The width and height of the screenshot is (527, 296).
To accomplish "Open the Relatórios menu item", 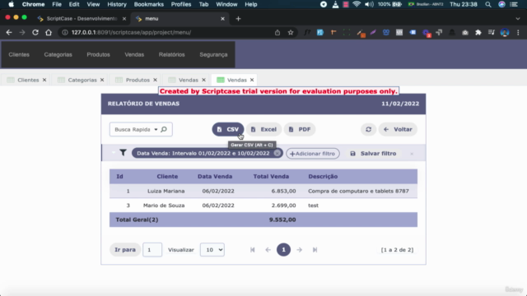I will point(172,54).
